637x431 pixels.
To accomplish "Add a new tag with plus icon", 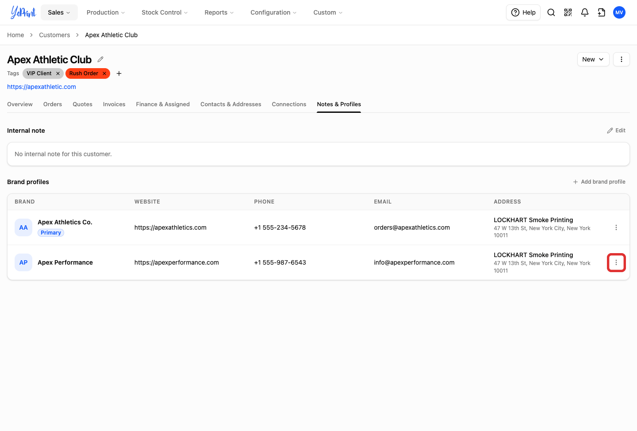I will click(x=119, y=73).
